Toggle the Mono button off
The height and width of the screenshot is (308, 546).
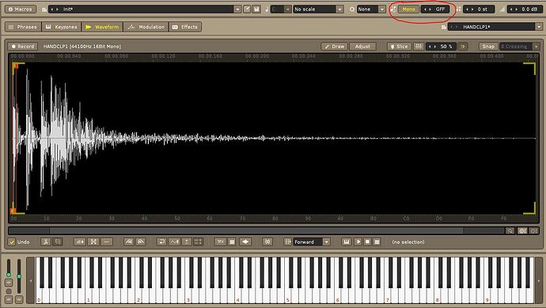tap(409, 9)
